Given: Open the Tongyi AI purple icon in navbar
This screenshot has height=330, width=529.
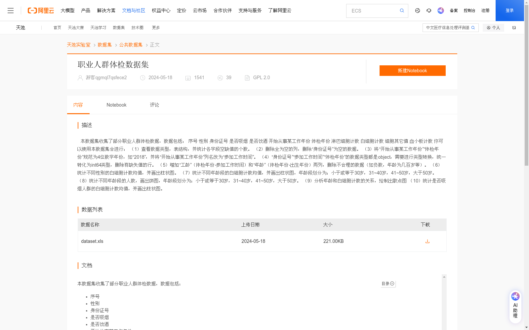Looking at the screenshot, I should (x=440, y=11).
